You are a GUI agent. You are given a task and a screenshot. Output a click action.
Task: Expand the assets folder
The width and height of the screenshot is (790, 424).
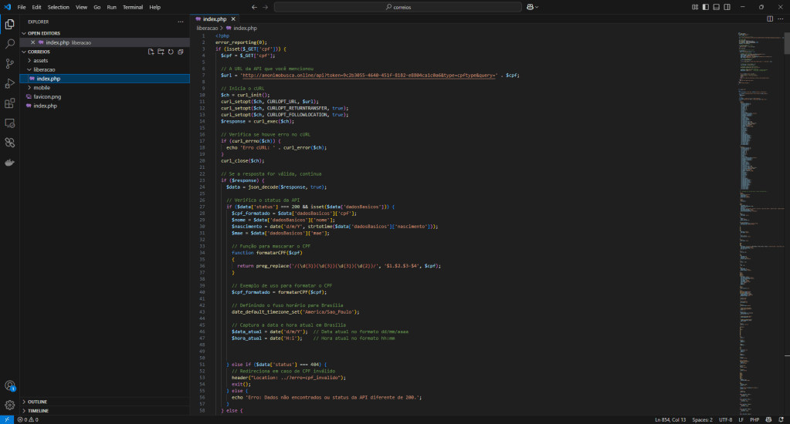pyautogui.click(x=40, y=60)
